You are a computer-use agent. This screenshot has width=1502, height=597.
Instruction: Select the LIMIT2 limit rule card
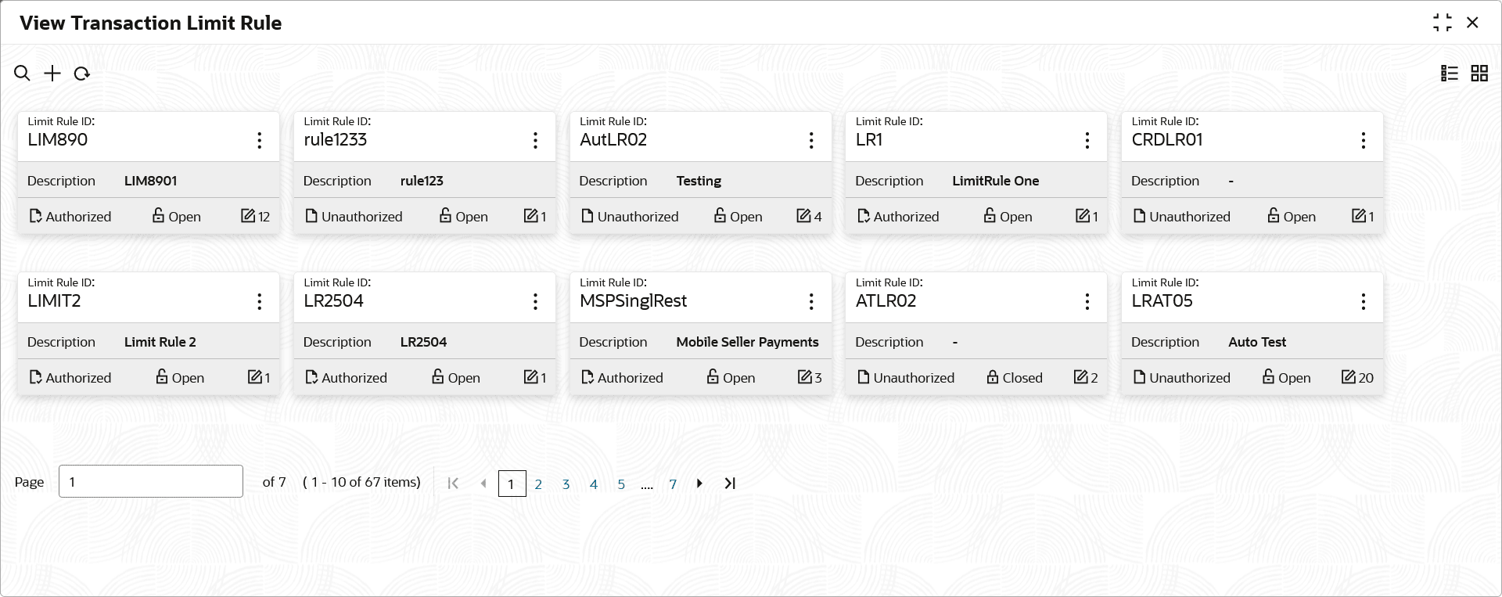click(x=149, y=334)
